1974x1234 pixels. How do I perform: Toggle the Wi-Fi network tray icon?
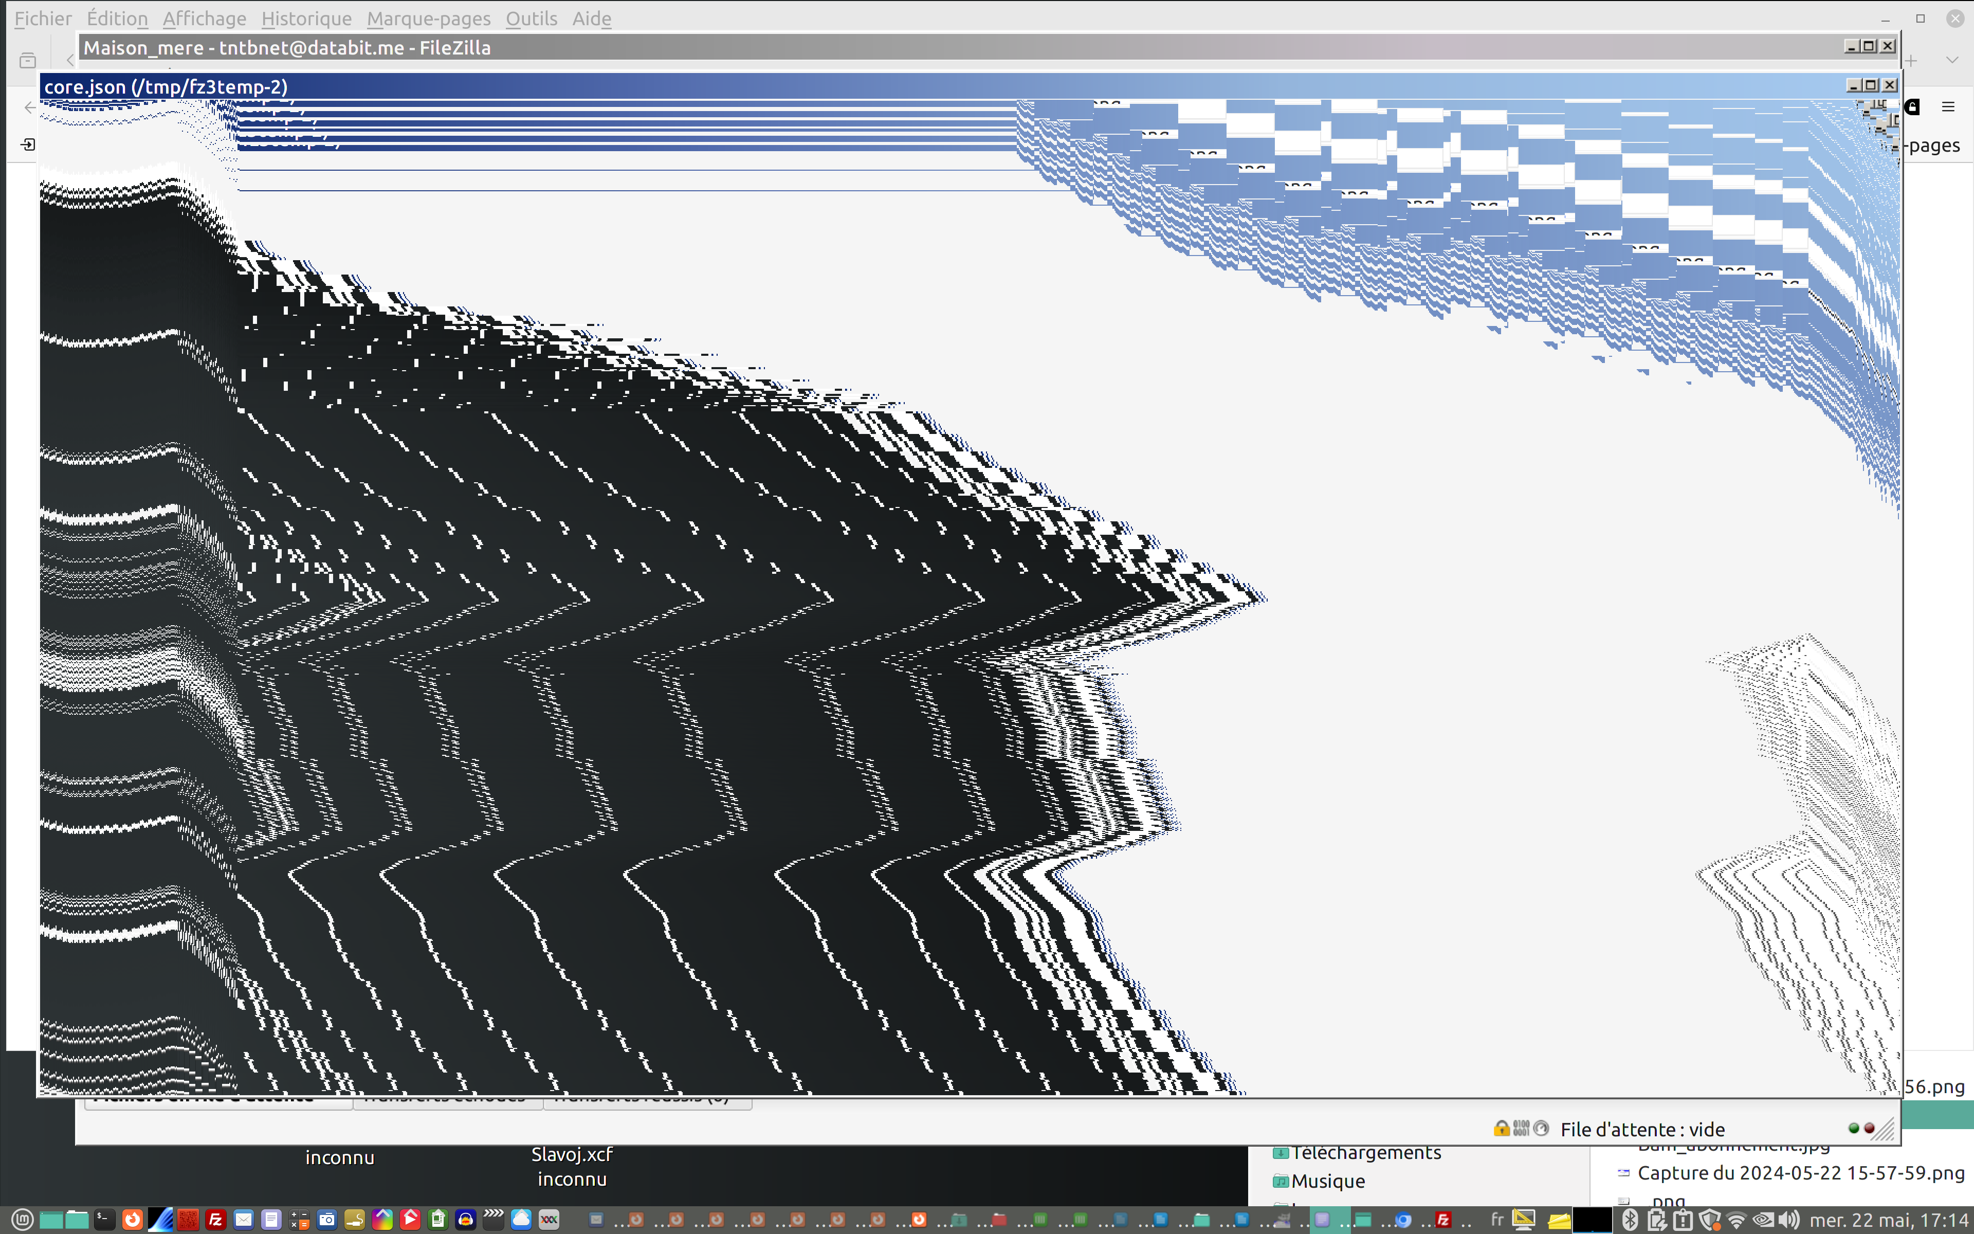pyautogui.click(x=1737, y=1220)
